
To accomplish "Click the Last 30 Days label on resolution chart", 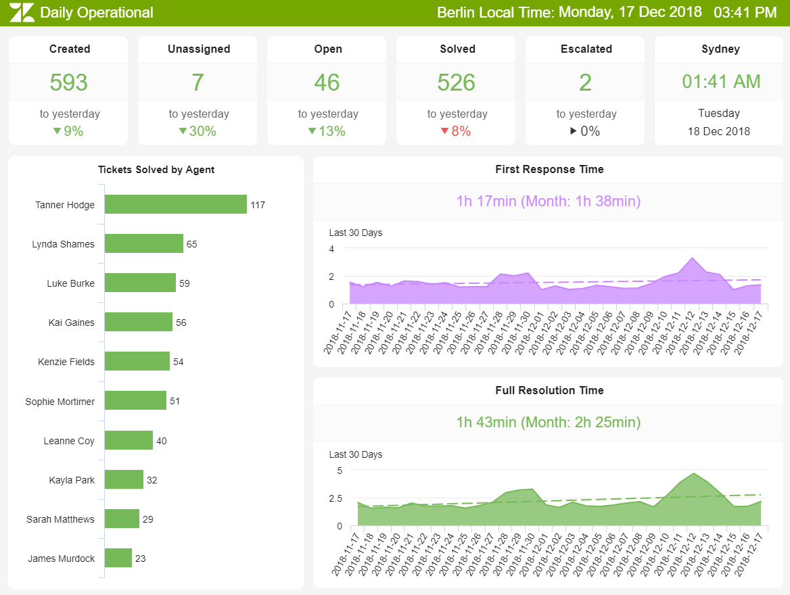I will click(x=356, y=454).
